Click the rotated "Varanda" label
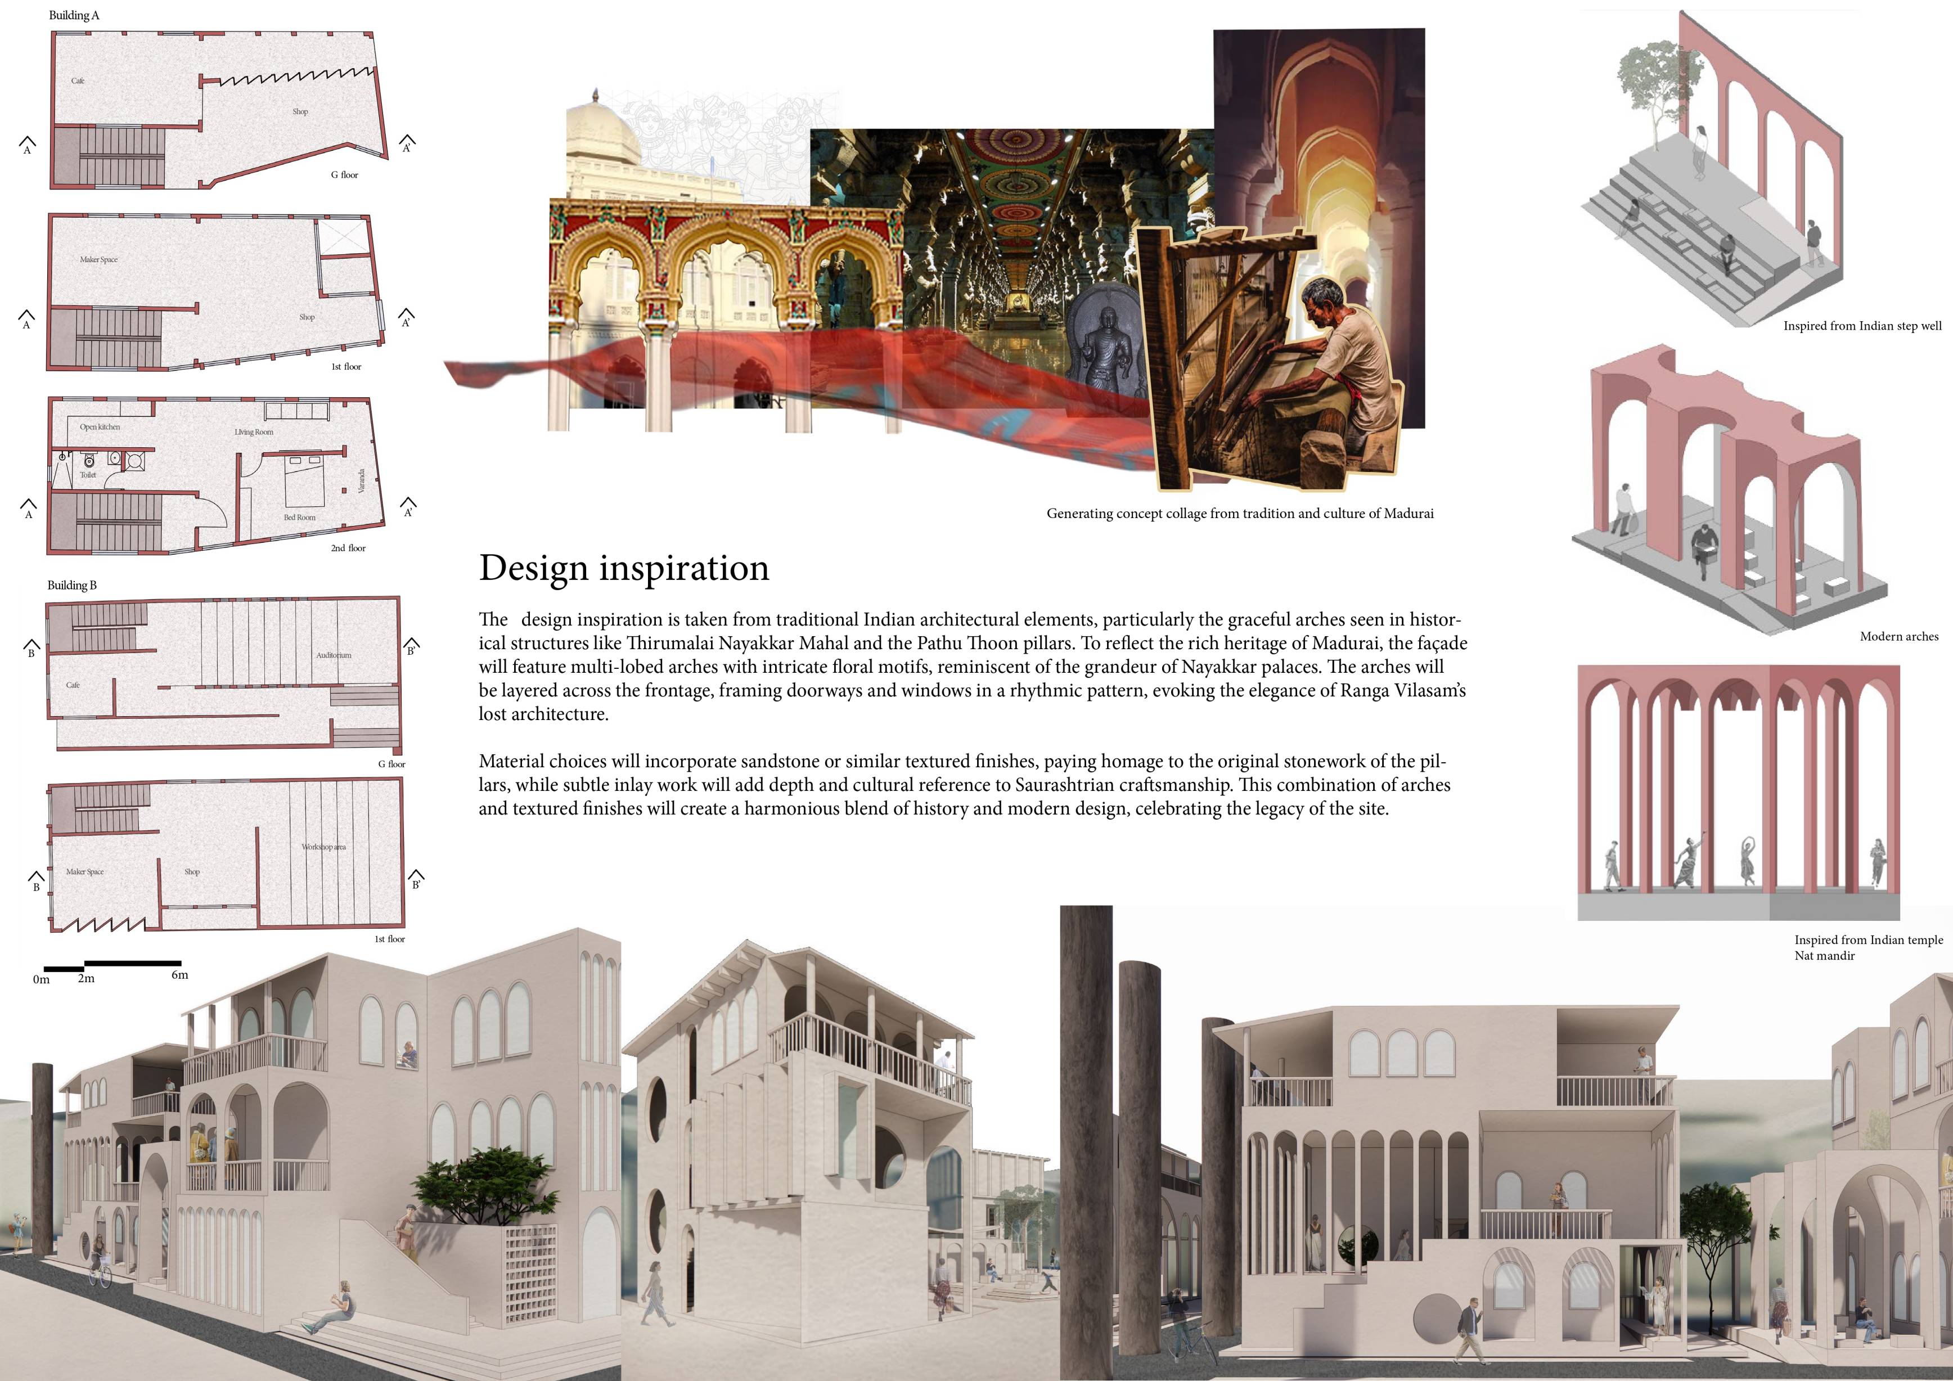This screenshot has height=1381, width=1953. [361, 481]
